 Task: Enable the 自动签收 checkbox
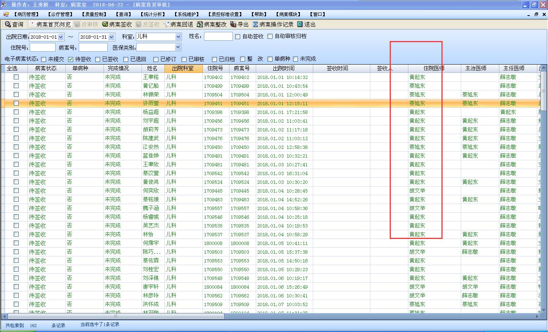tap(238, 36)
